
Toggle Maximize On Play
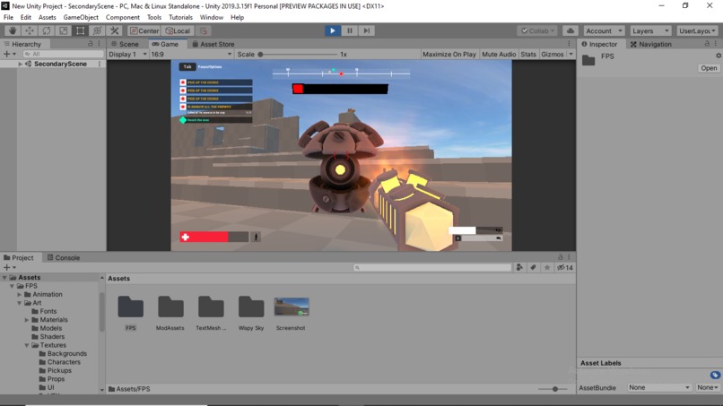click(449, 54)
